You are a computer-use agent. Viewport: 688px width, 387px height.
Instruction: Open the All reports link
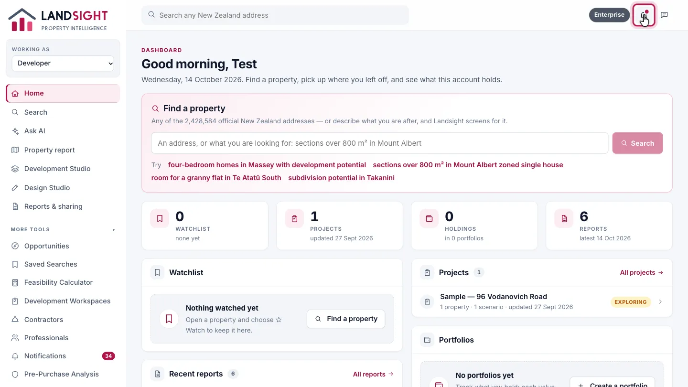tap(373, 374)
